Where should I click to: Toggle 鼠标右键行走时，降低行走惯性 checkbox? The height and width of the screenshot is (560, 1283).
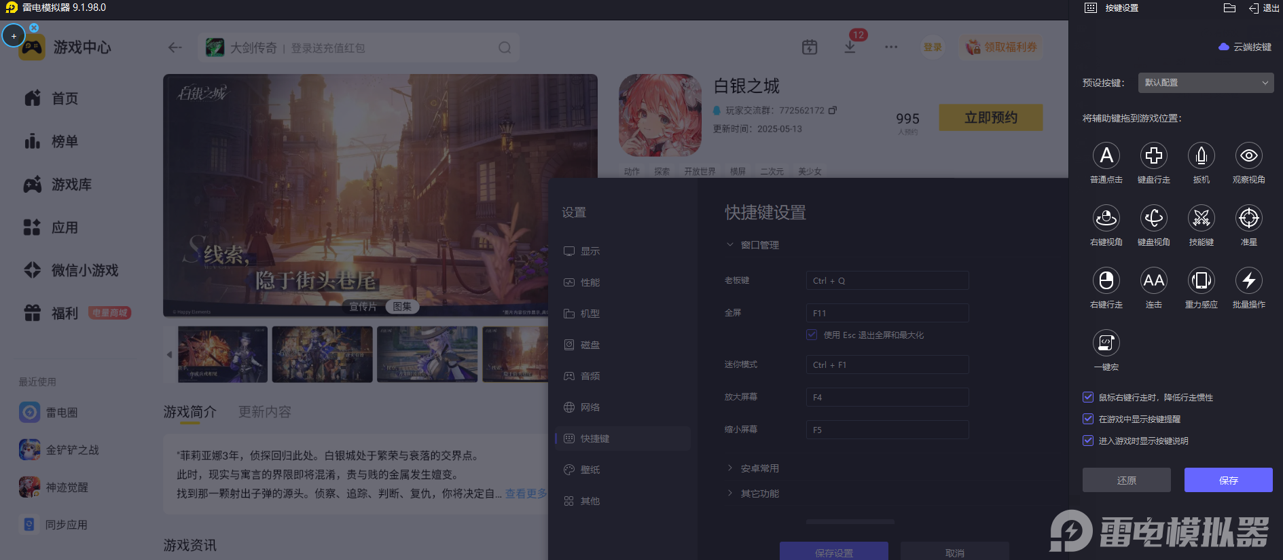pyautogui.click(x=1088, y=397)
